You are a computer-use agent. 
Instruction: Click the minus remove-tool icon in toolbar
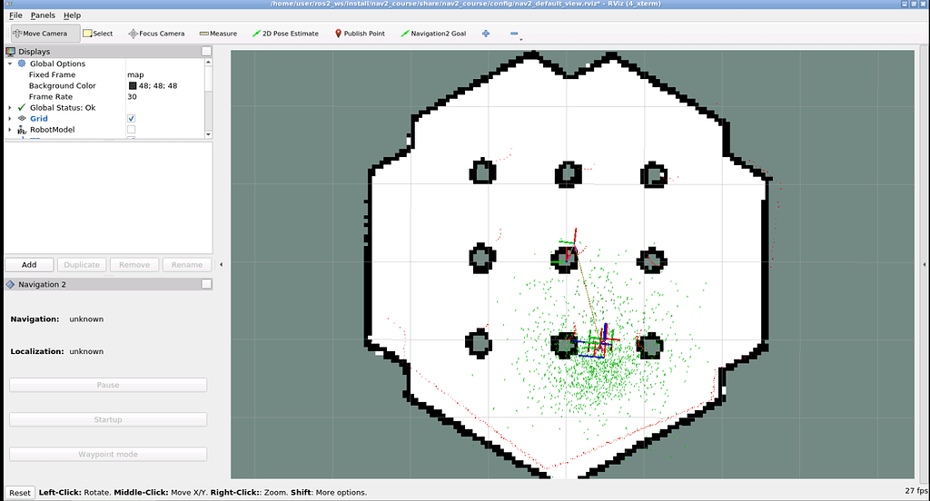pyautogui.click(x=514, y=34)
